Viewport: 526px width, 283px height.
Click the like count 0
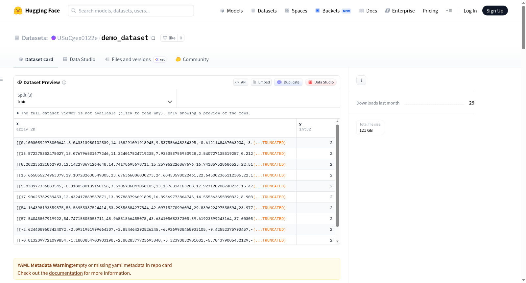coord(181,38)
